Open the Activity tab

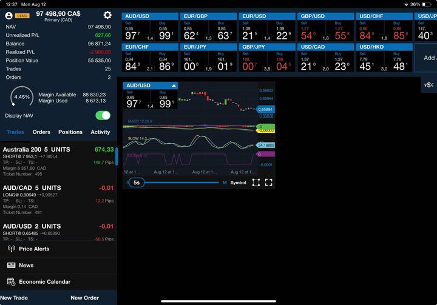(x=100, y=132)
